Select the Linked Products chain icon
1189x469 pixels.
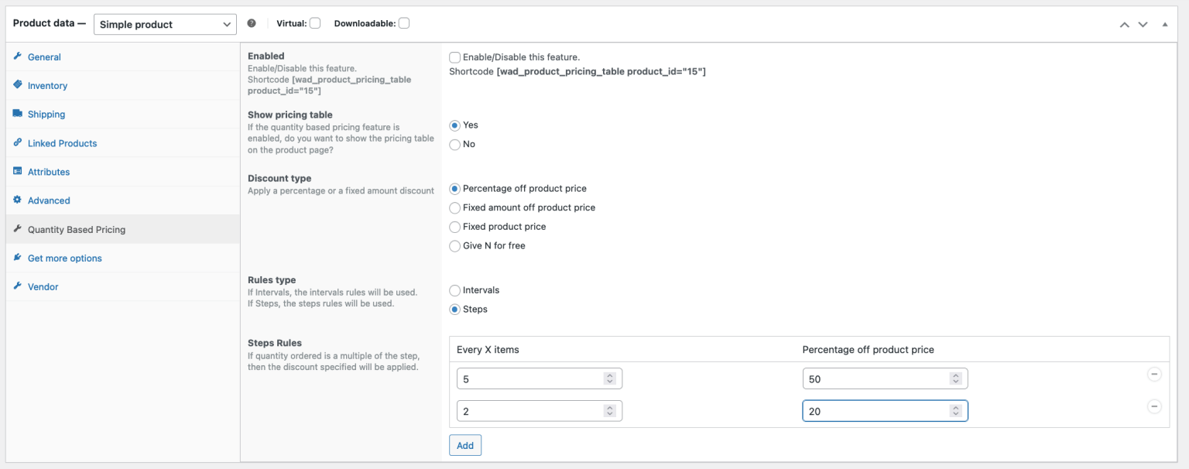point(17,142)
